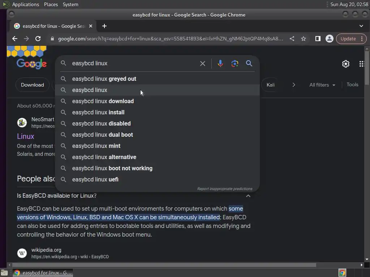The height and width of the screenshot is (277, 370).
Task: Choose suggestion 'easybcd linux greyed out'
Action: [157, 79]
